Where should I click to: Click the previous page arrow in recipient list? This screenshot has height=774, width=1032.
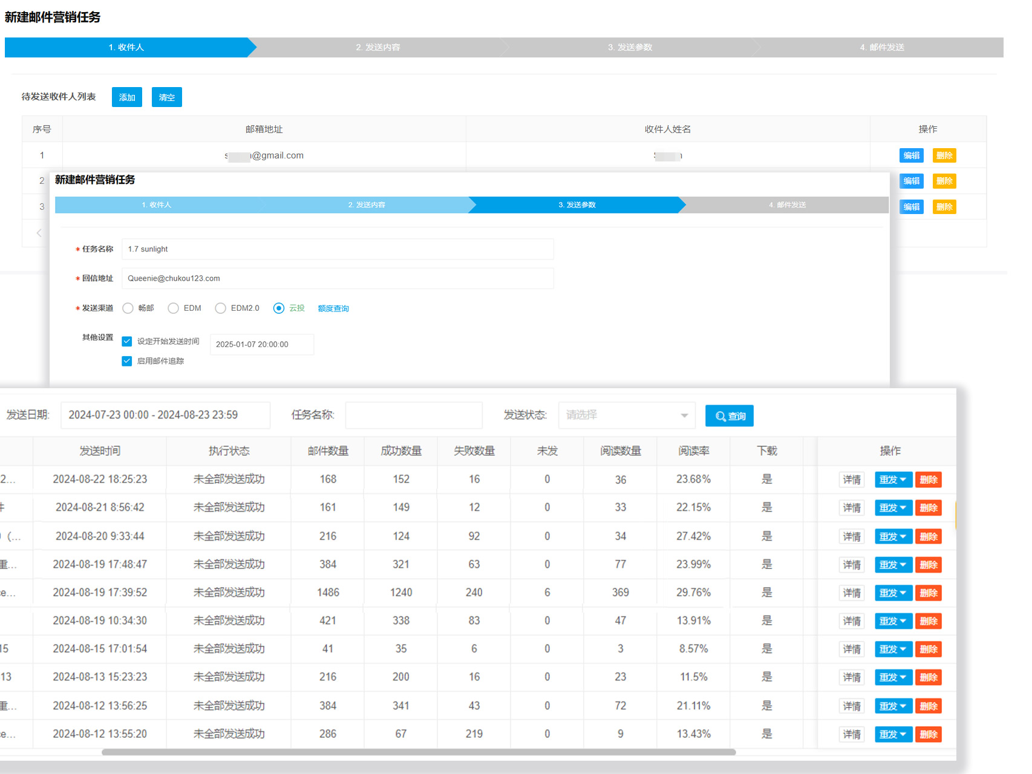tap(39, 233)
